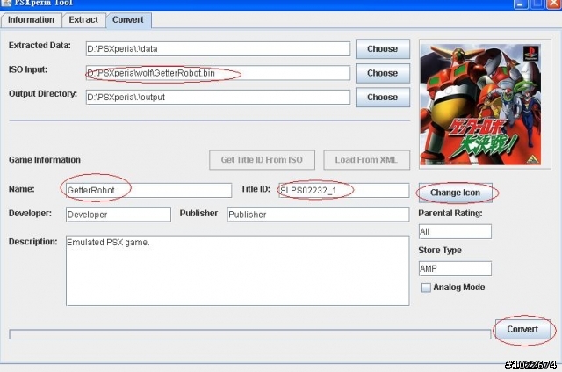Open the Extract tab

tap(83, 20)
